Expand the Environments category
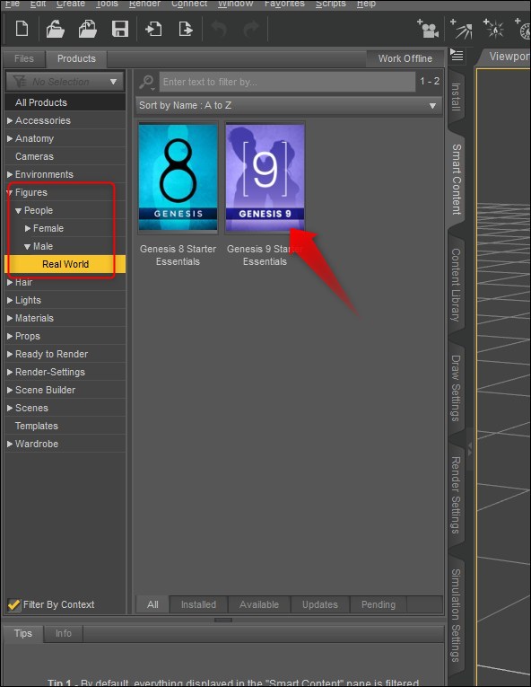 10,174
